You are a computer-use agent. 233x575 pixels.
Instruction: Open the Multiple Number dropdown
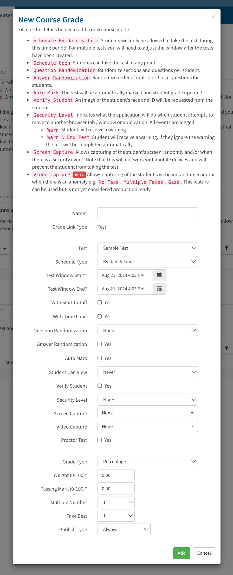116,502
